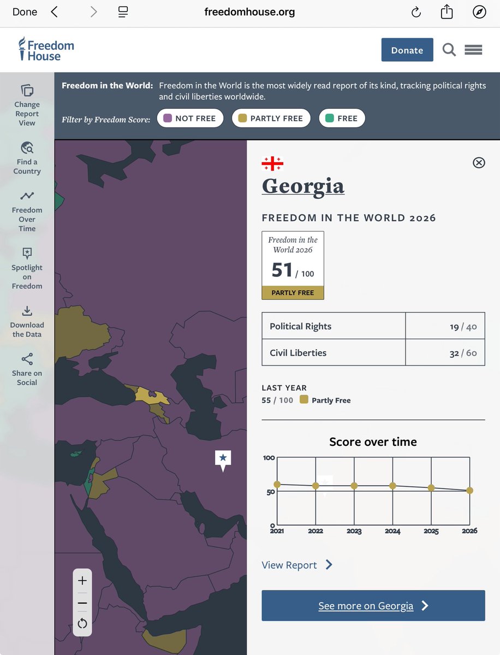Go forward with the right arrow

tap(93, 11)
